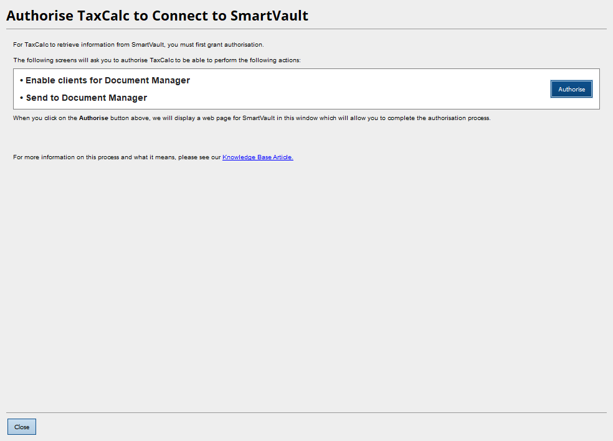The width and height of the screenshot is (613, 441).
Task: Open the Knowledge Base Article link
Action: (257, 157)
